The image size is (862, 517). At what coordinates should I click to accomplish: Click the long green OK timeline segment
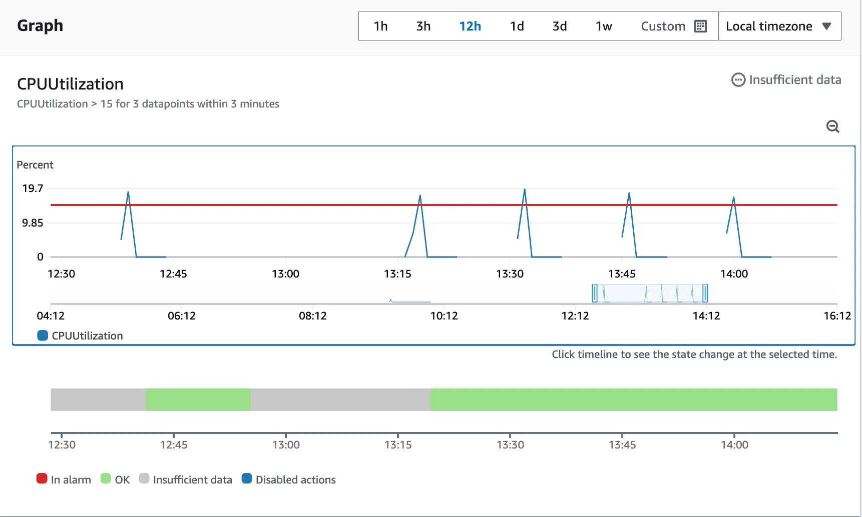(634, 399)
